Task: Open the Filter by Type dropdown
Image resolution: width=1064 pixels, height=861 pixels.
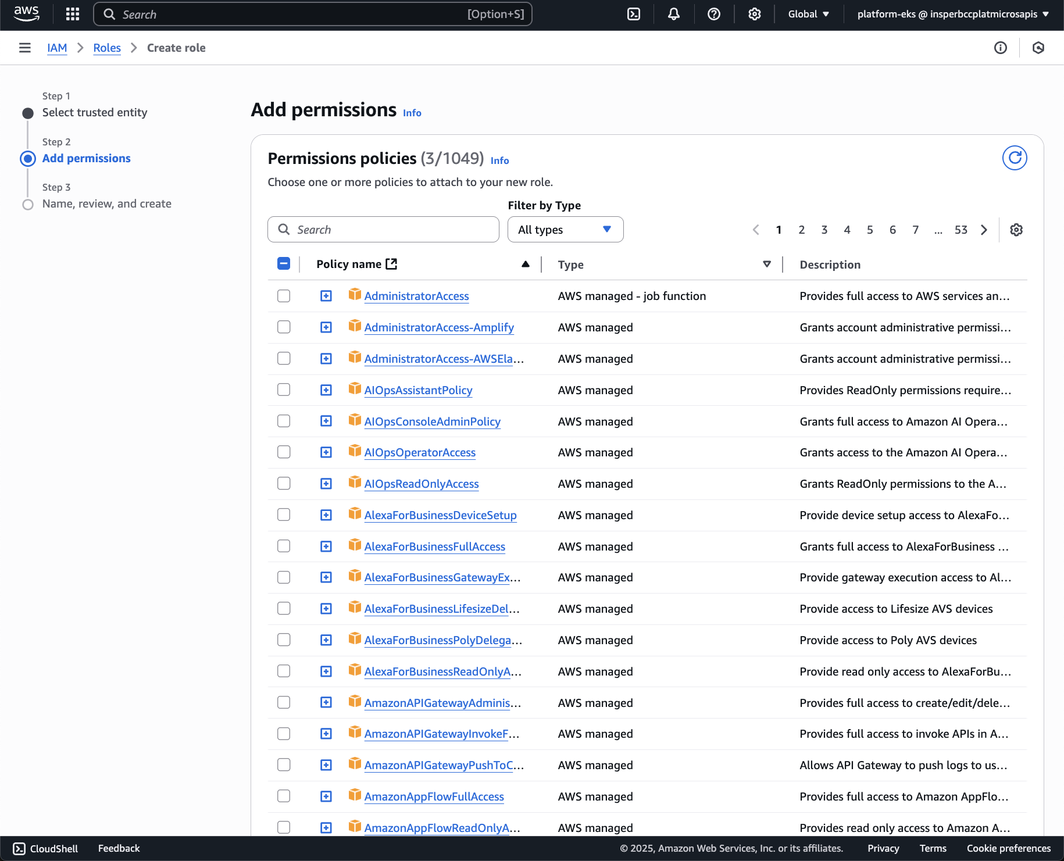Action: click(x=565, y=230)
